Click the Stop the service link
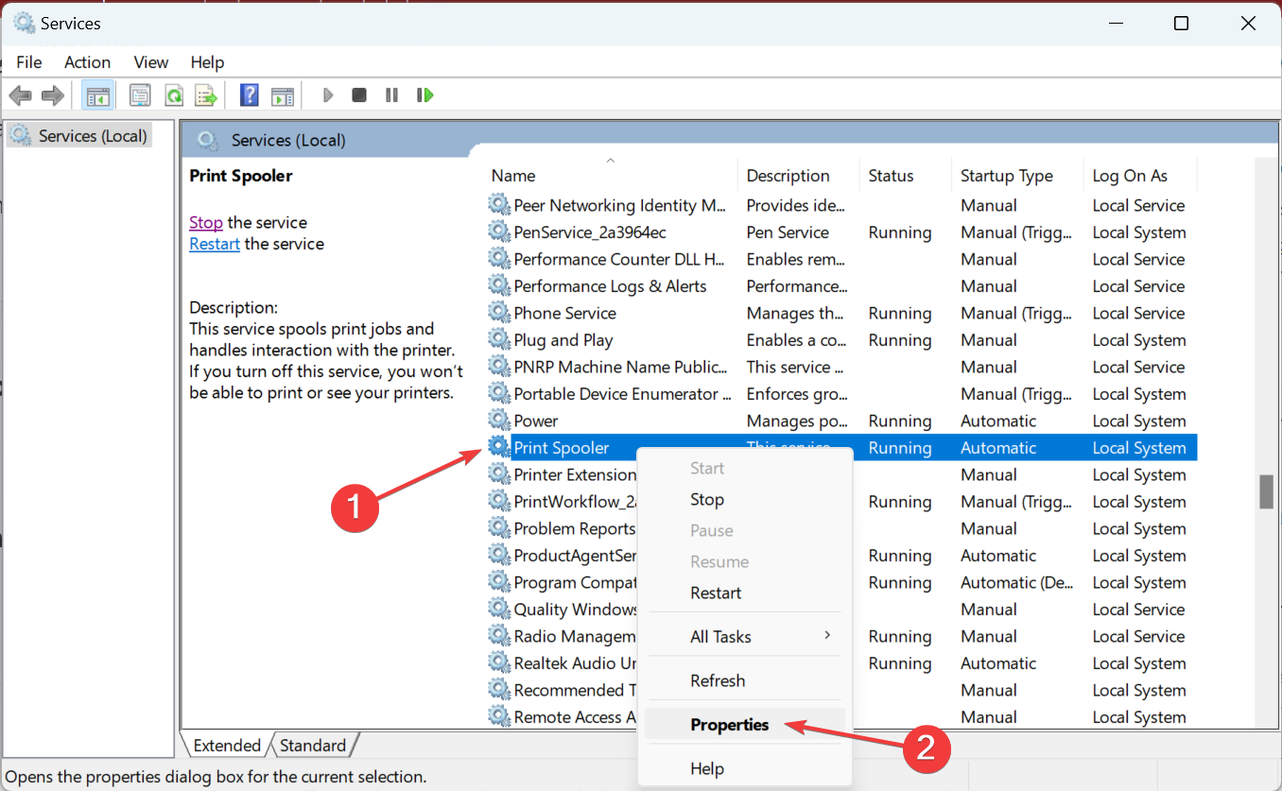The image size is (1282, 791). tap(205, 223)
